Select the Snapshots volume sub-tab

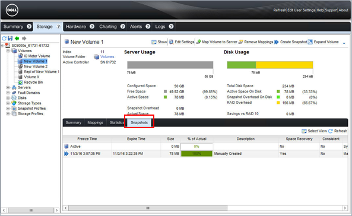point(139,123)
